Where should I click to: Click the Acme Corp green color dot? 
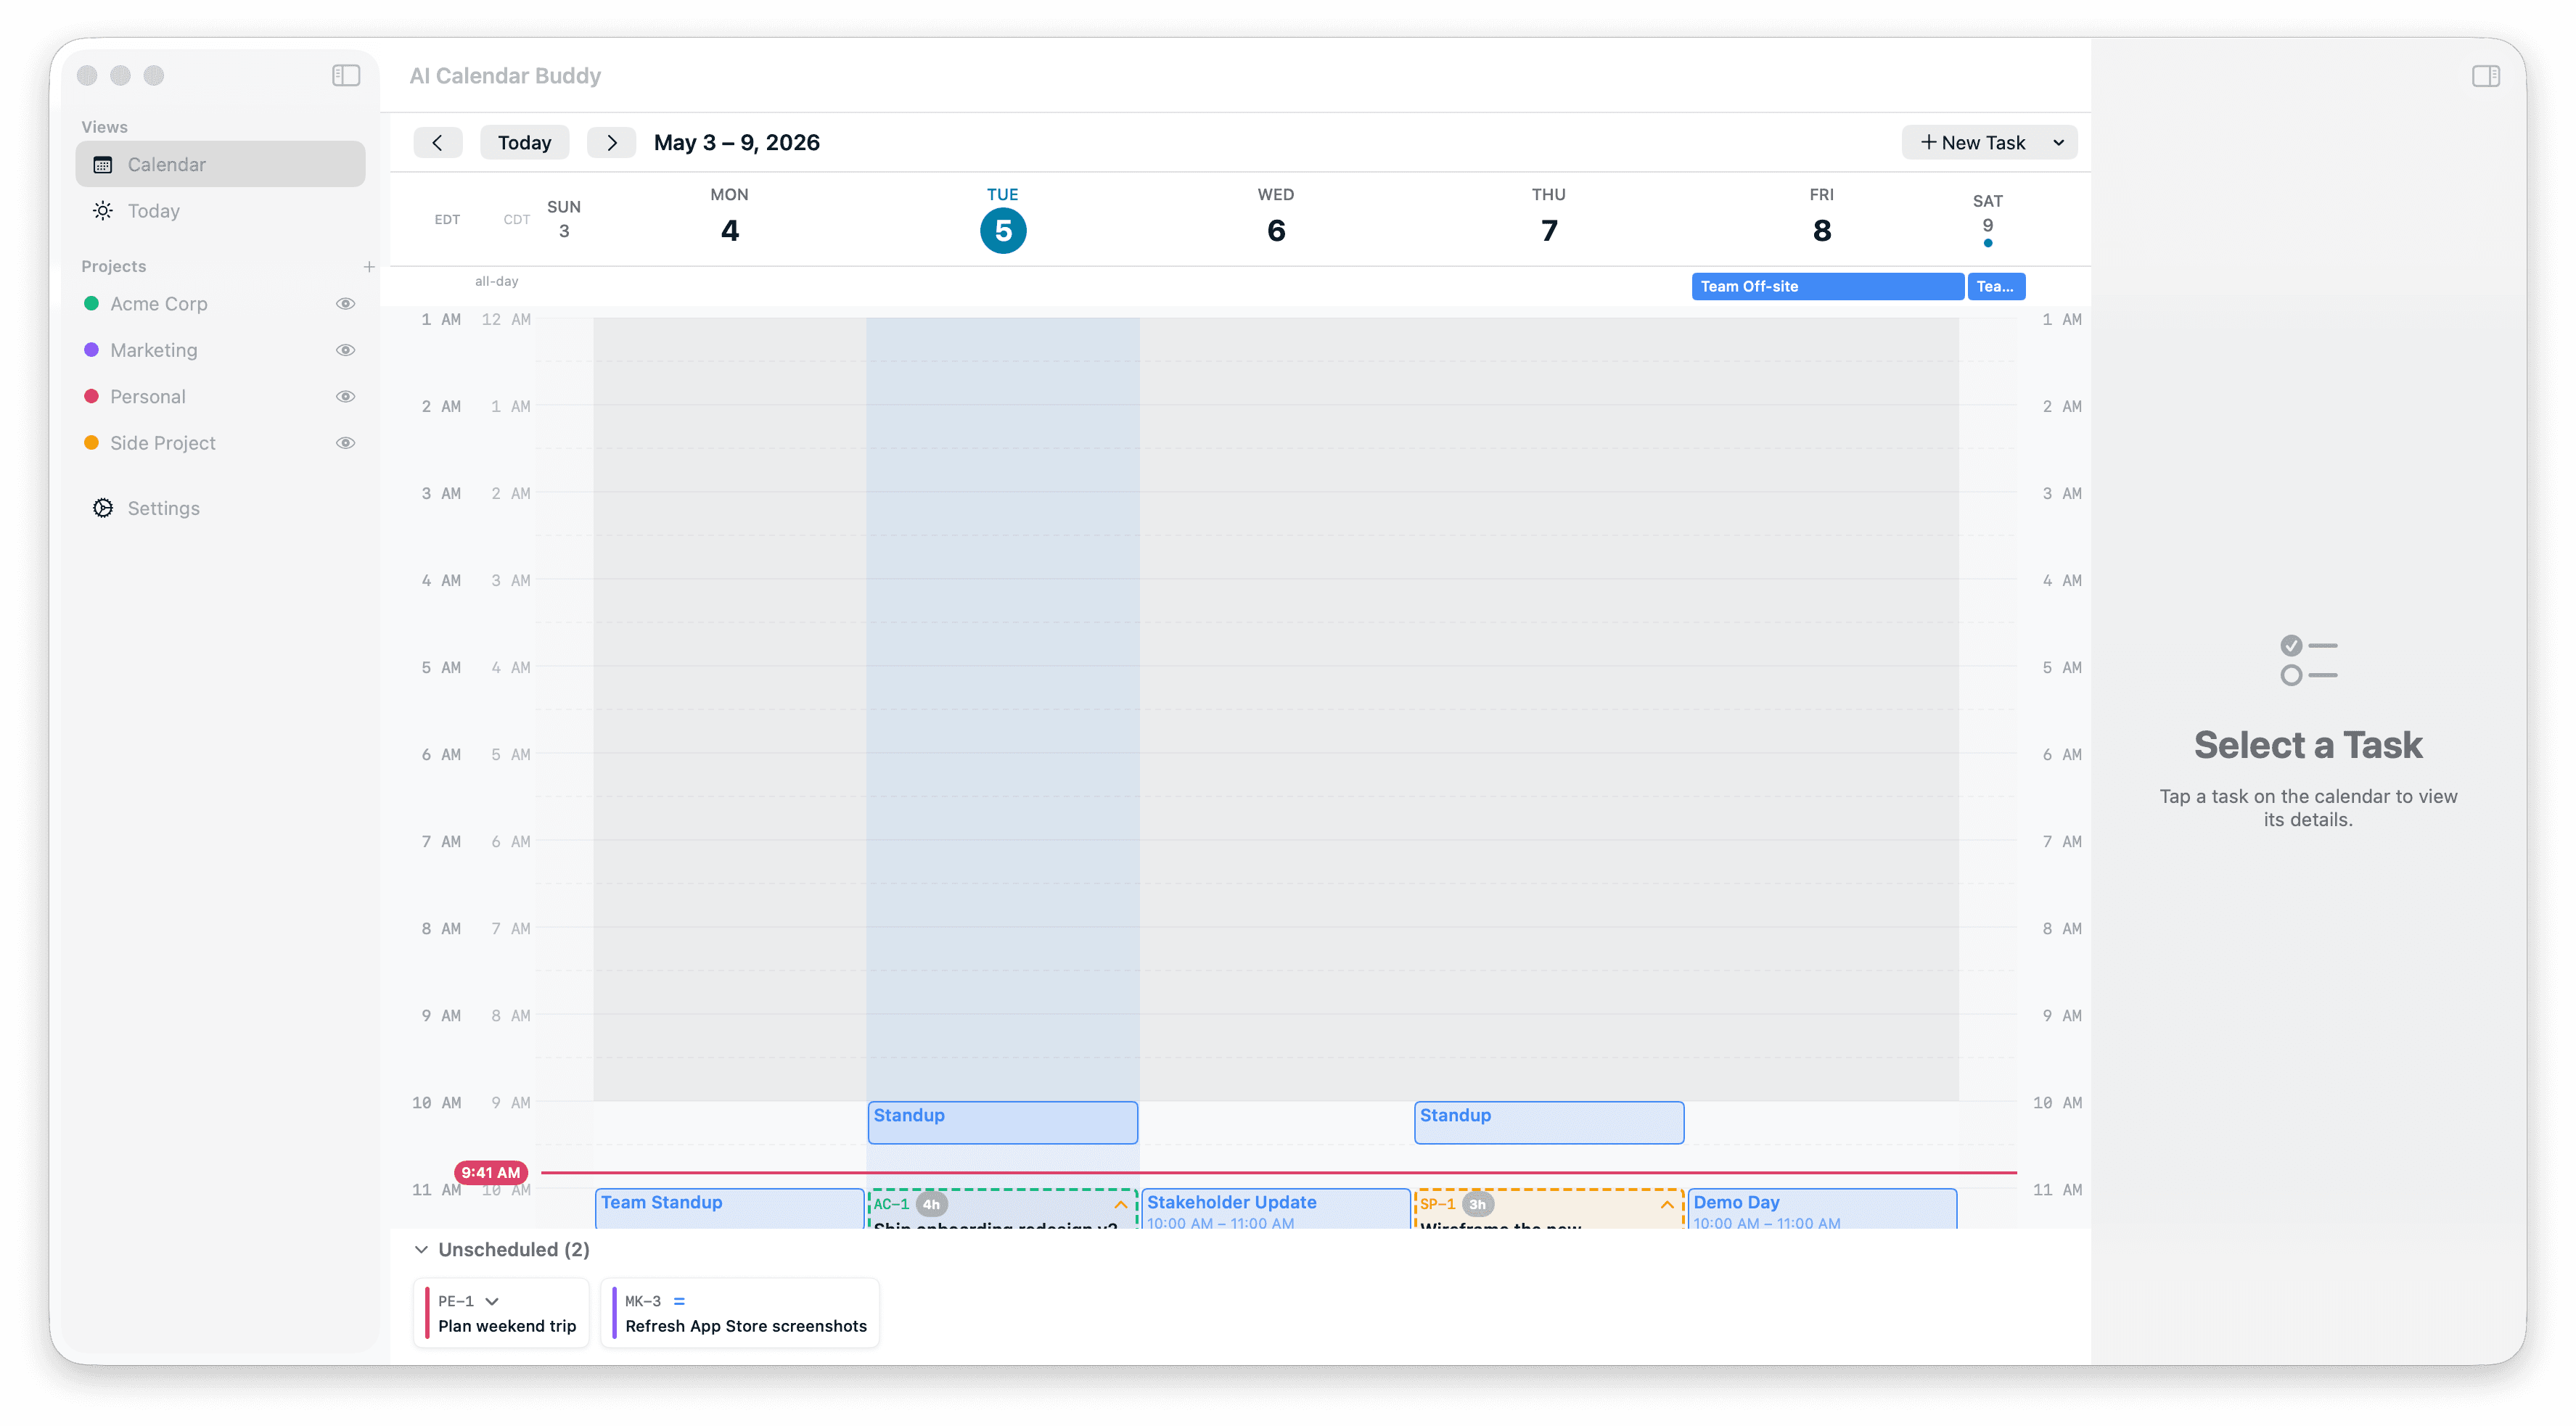click(91, 304)
